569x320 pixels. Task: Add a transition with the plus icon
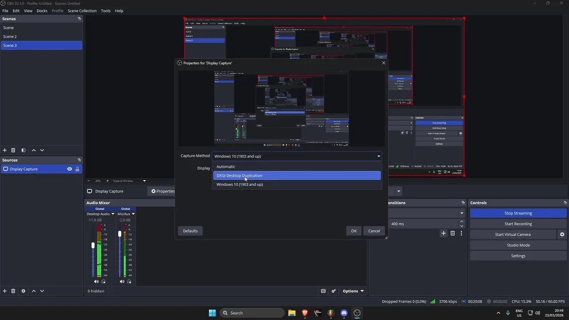(443, 233)
